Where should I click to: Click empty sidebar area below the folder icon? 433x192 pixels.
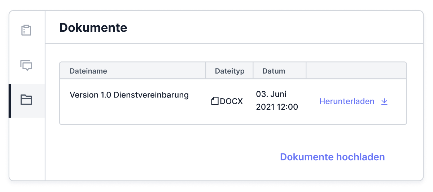pyautogui.click(x=27, y=148)
